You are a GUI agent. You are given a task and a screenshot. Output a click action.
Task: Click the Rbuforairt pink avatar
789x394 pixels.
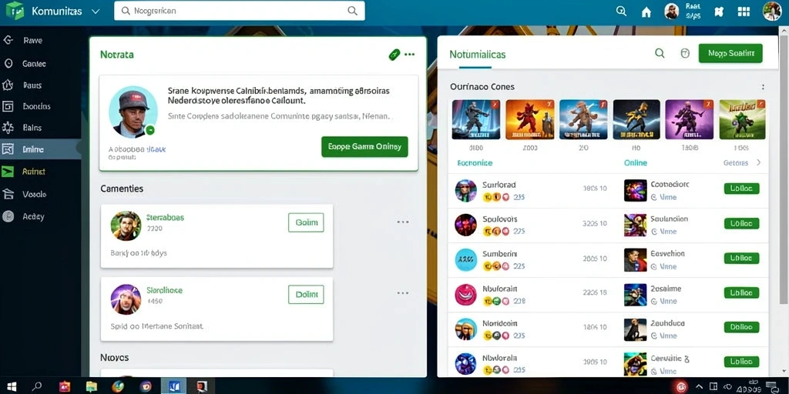click(465, 295)
